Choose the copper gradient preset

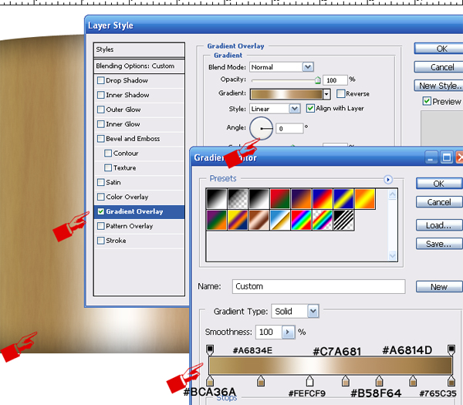tap(259, 220)
